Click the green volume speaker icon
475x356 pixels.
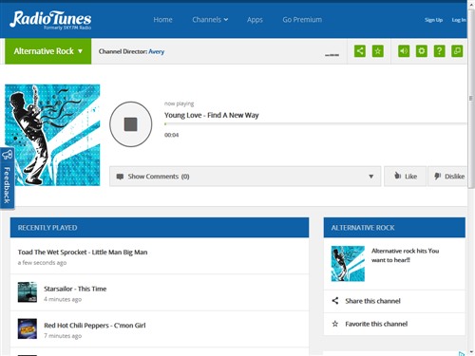(x=404, y=51)
